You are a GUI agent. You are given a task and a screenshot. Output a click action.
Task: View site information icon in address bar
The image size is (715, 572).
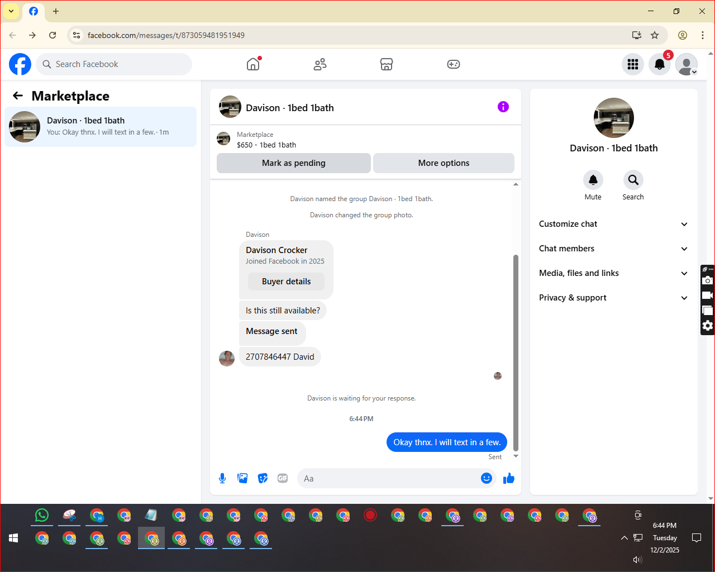pyautogui.click(x=77, y=35)
